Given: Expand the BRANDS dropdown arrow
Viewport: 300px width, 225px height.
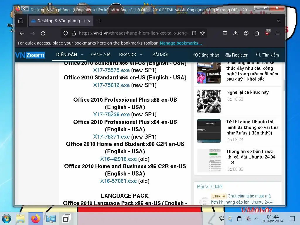Looking at the screenshot, I should click(141, 55).
